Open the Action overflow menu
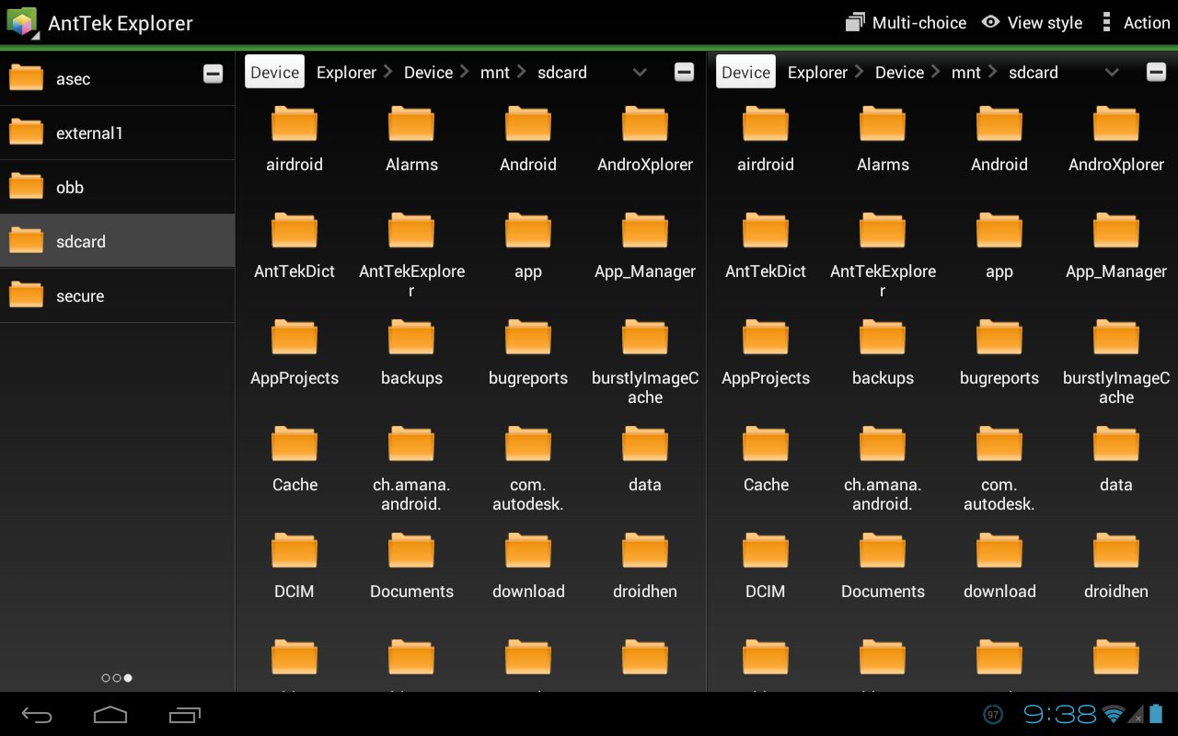 (1136, 23)
